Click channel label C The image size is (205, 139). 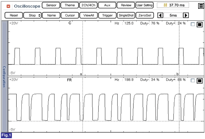tap(70, 23)
